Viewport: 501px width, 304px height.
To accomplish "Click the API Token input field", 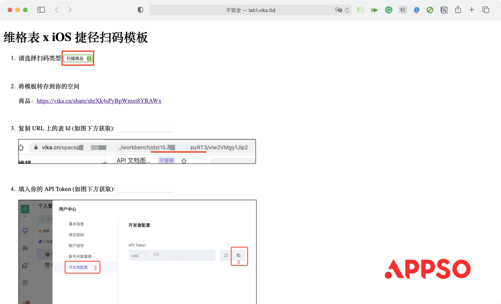I will pos(145,189).
